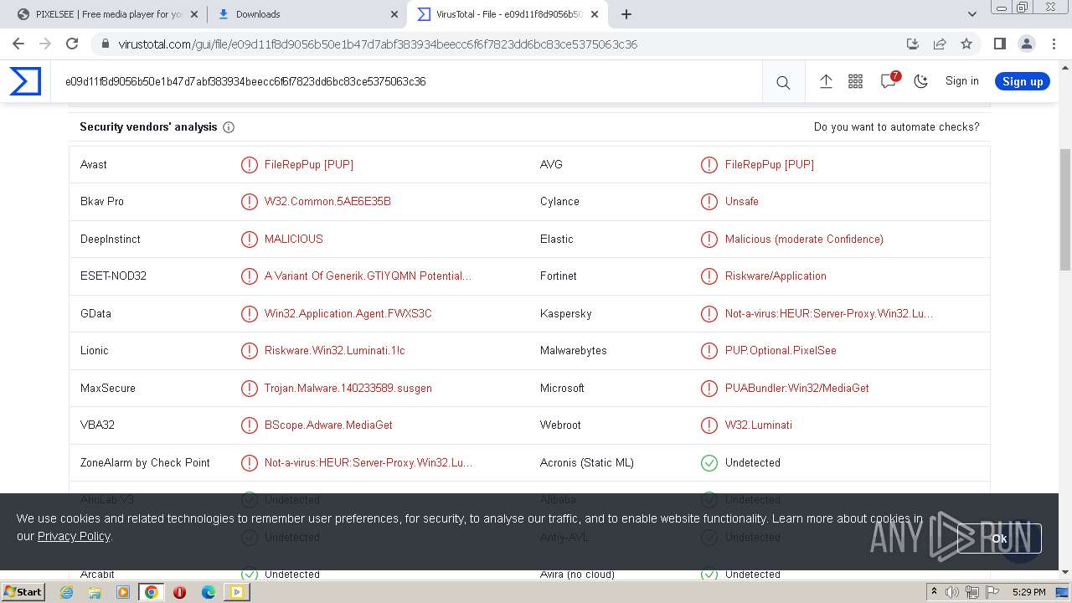Click Fortinet result Riskware/Application

(776, 276)
